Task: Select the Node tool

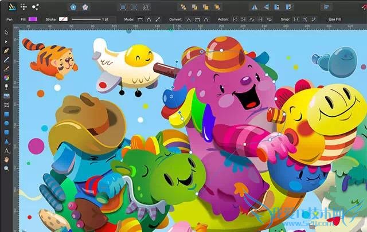Action: (x=6, y=42)
